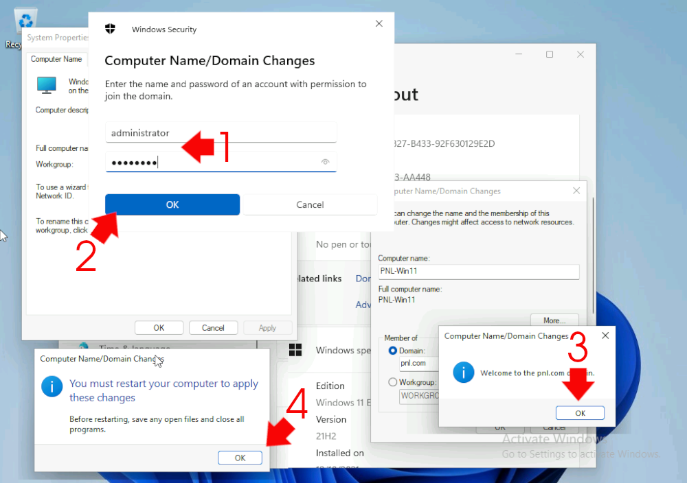Click OK in the Windows Security dialog
The height and width of the screenshot is (483, 687).
(172, 204)
